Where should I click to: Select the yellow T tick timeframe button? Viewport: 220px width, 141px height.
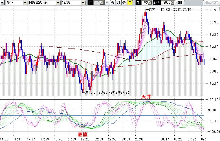pyautogui.click(x=130, y=3)
